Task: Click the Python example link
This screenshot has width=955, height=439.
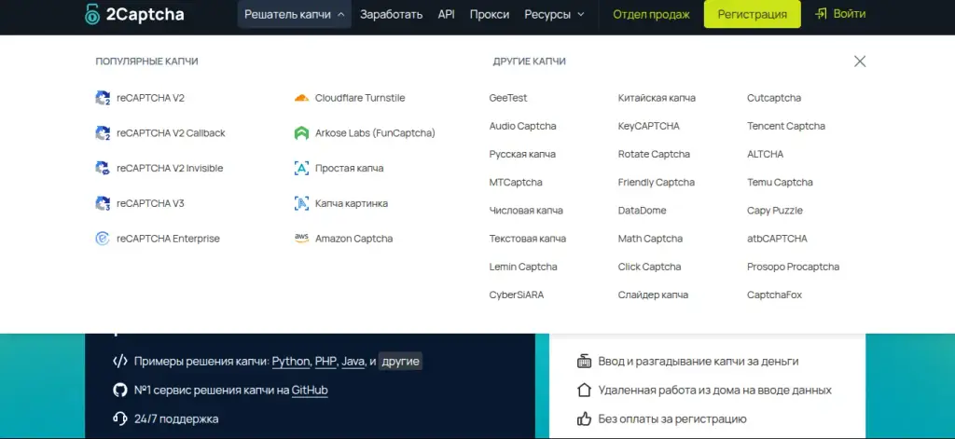Action: click(291, 361)
